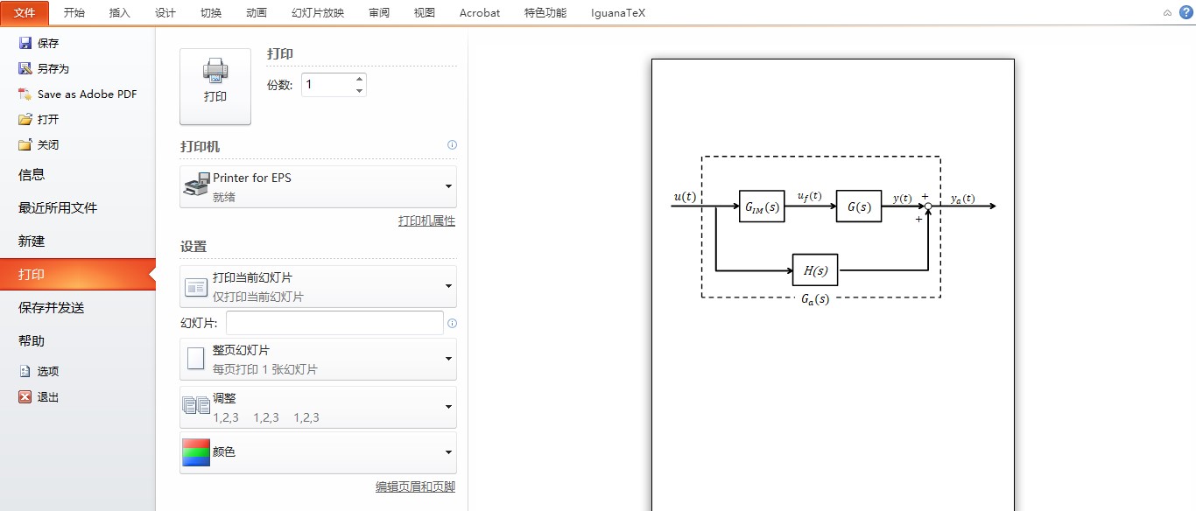The height and width of the screenshot is (511, 1196).
Task: Click the Save As (另存为) icon
Action: click(25, 68)
